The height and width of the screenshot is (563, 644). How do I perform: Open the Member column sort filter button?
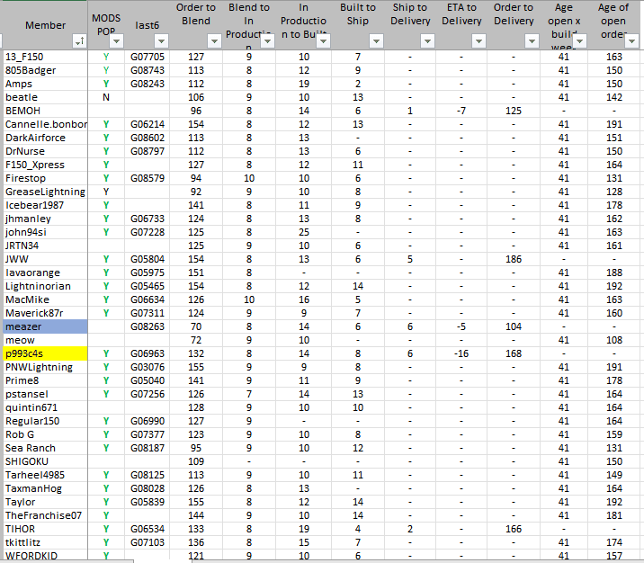[x=79, y=40]
